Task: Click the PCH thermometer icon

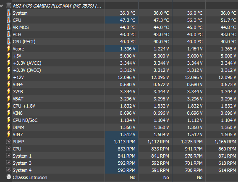Action: tap(9, 34)
